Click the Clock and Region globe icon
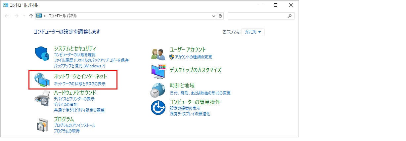Screen dimensions: 406x141 (x=158, y=89)
